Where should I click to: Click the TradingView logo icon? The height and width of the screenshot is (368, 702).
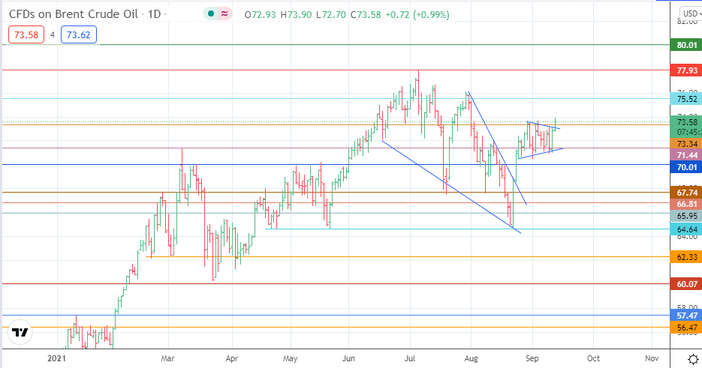tap(20, 332)
